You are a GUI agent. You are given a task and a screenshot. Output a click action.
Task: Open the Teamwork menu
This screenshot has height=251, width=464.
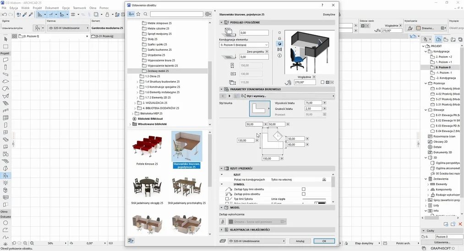pos(79,8)
